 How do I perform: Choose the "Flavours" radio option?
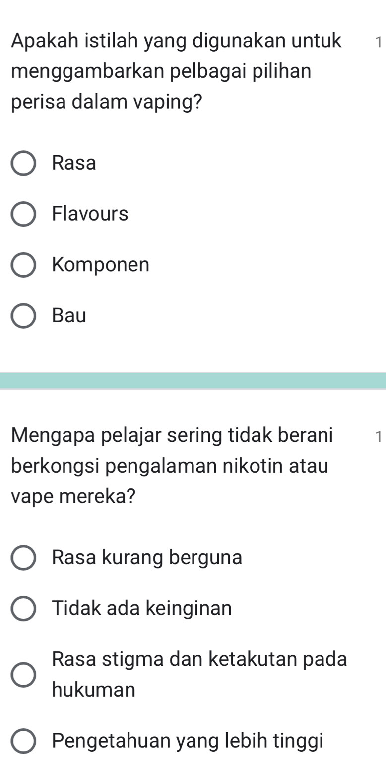(23, 214)
